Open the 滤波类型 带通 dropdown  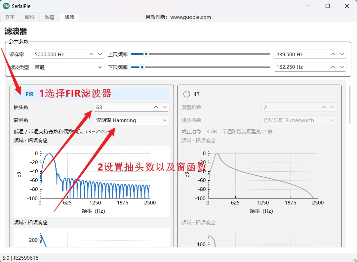(68, 67)
